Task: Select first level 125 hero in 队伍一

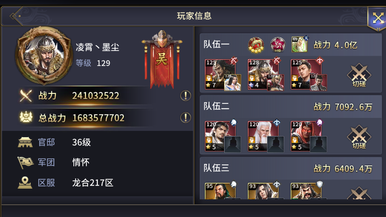Action: click(x=220, y=74)
